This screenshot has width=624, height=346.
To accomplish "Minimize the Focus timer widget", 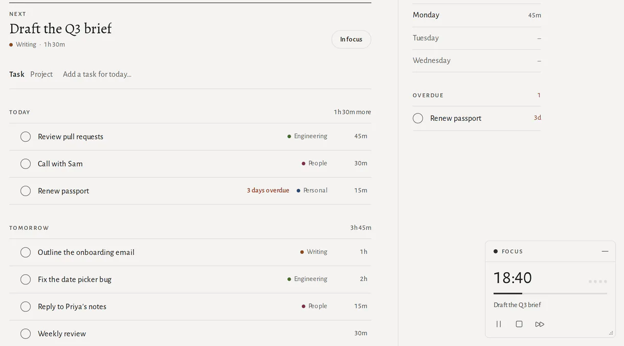I will pyautogui.click(x=605, y=251).
